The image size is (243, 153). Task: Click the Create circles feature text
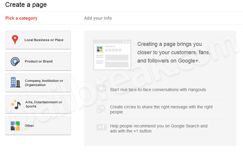tap(161, 109)
